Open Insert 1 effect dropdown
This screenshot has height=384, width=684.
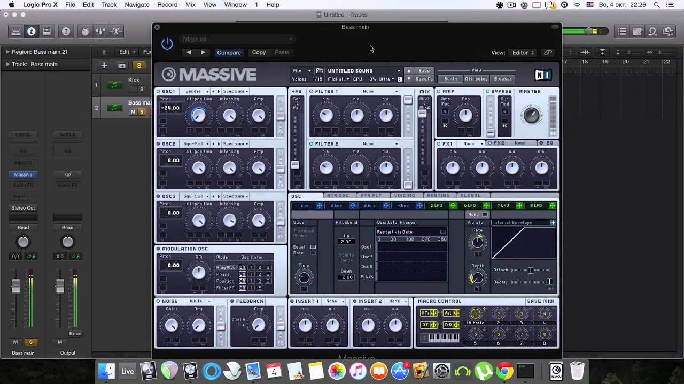pyautogui.click(x=334, y=301)
